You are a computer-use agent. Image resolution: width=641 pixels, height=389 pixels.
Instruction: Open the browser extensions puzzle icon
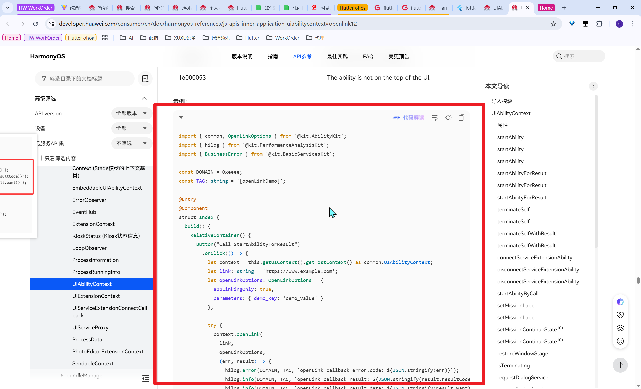pos(599,24)
